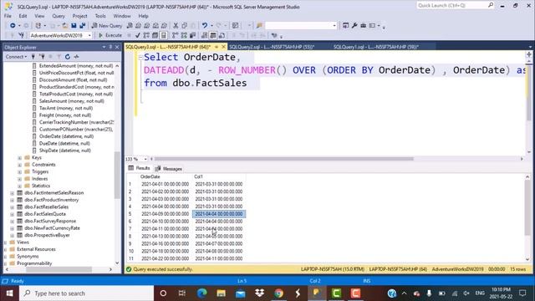
Task: Open the Connect dropdown in Object Explorer
Action: (16, 57)
